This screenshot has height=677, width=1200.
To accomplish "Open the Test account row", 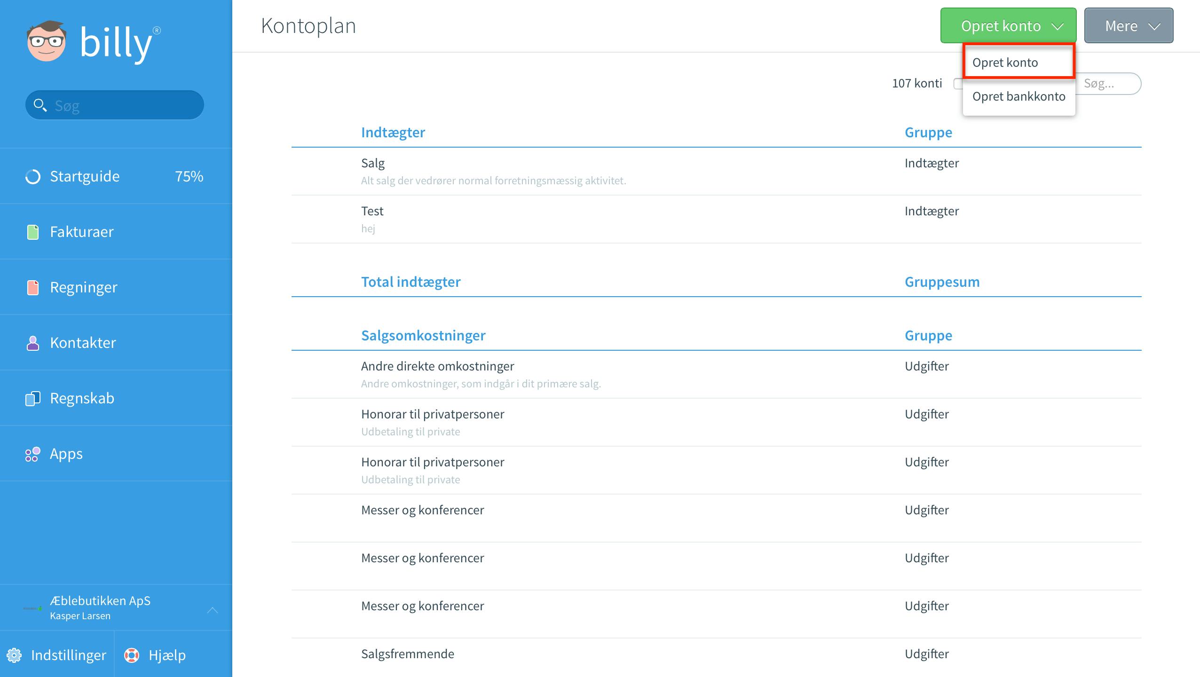I will point(717,220).
